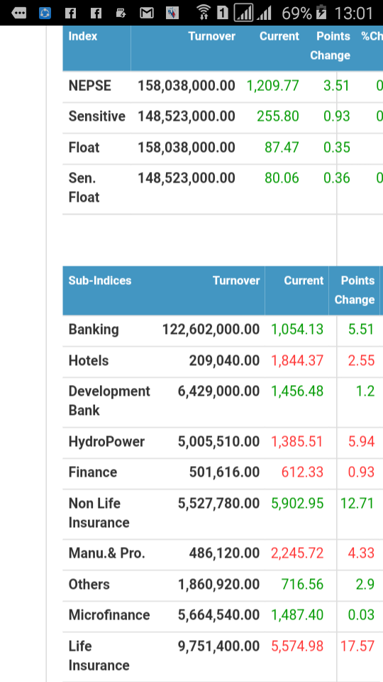
Task: Select Life Insurance current value 5,574.98
Action: tap(297, 646)
